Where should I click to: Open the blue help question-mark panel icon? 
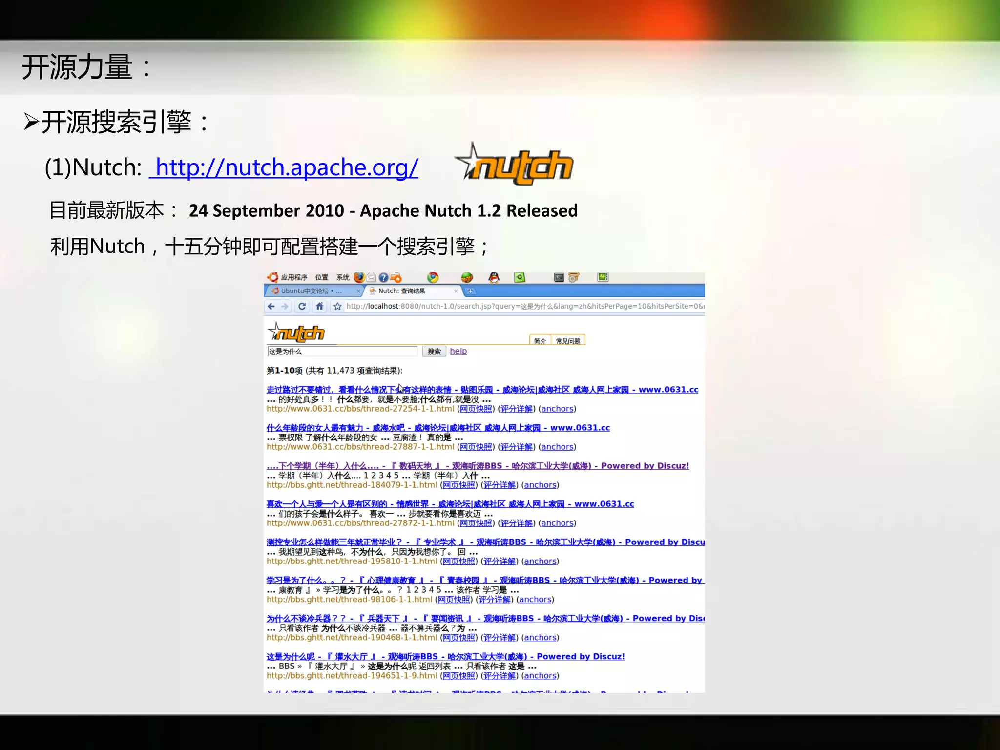point(383,278)
